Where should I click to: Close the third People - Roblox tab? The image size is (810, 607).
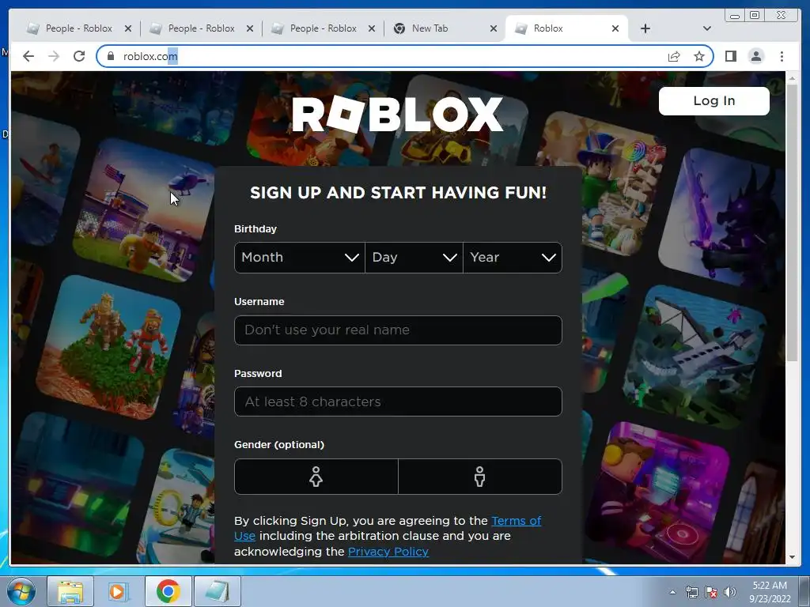click(372, 28)
